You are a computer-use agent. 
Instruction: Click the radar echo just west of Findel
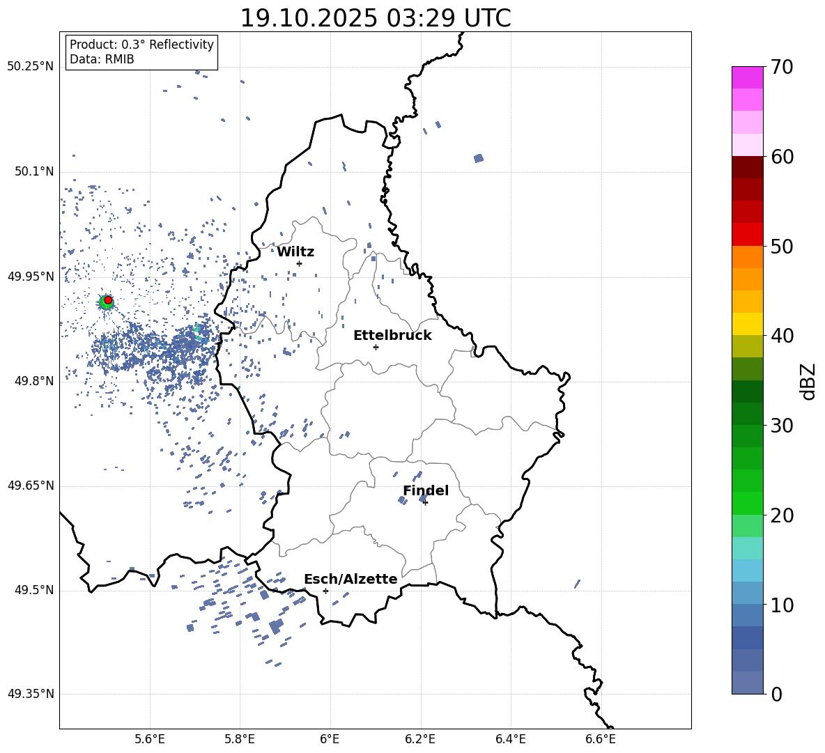tap(403, 500)
